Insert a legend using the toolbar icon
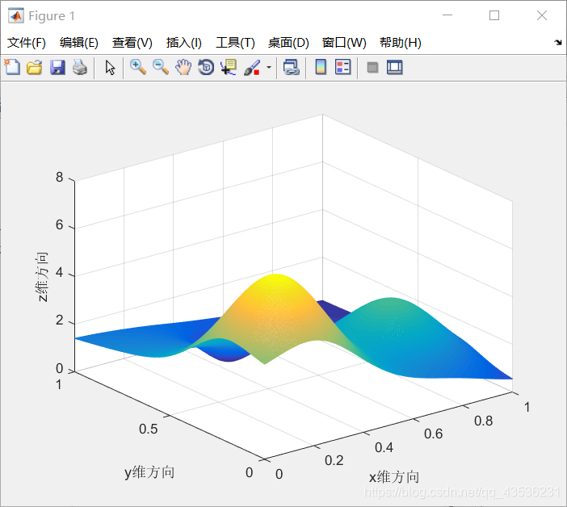 point(342,67)
